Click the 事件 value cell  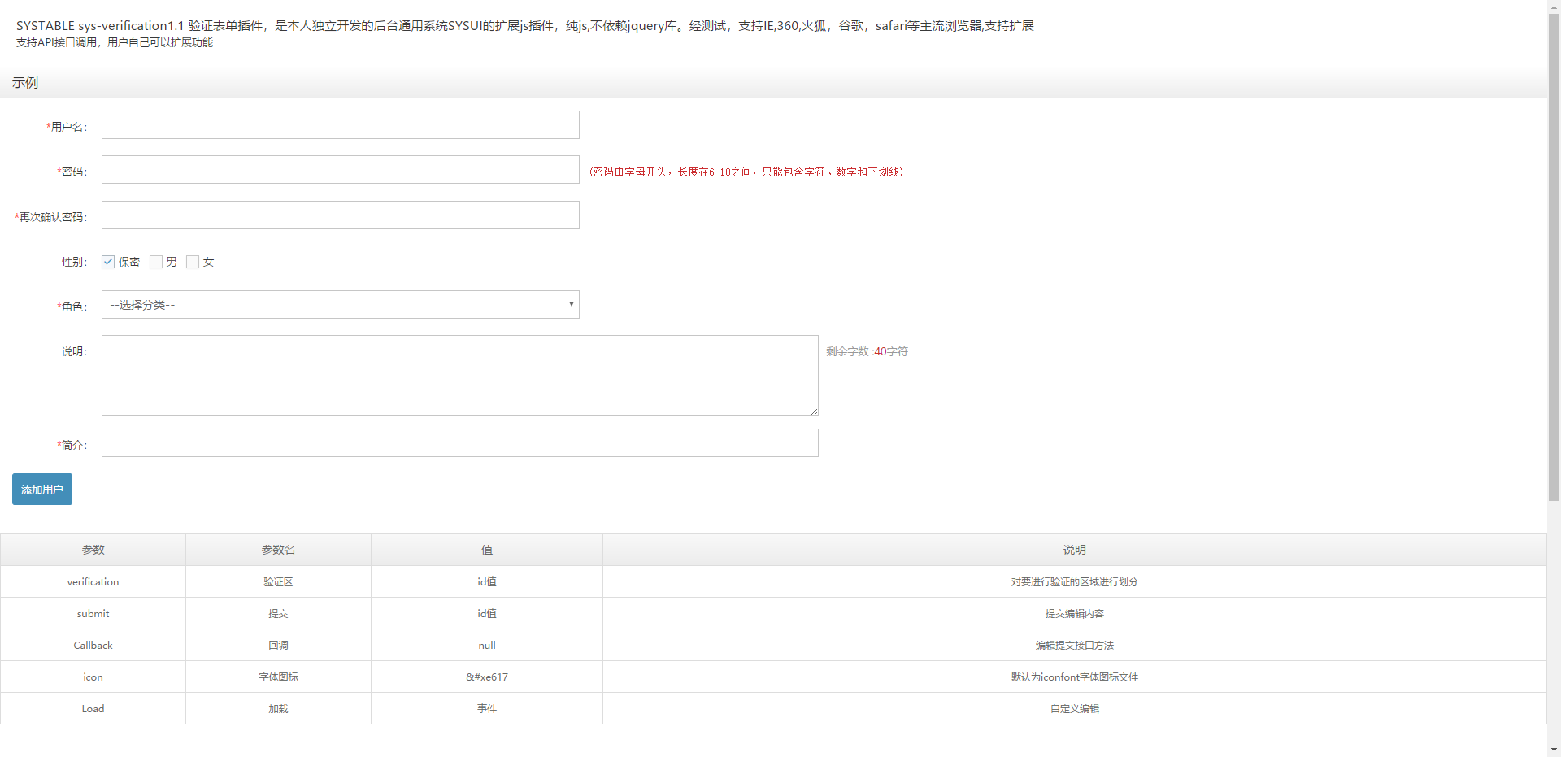click(487, 708)
